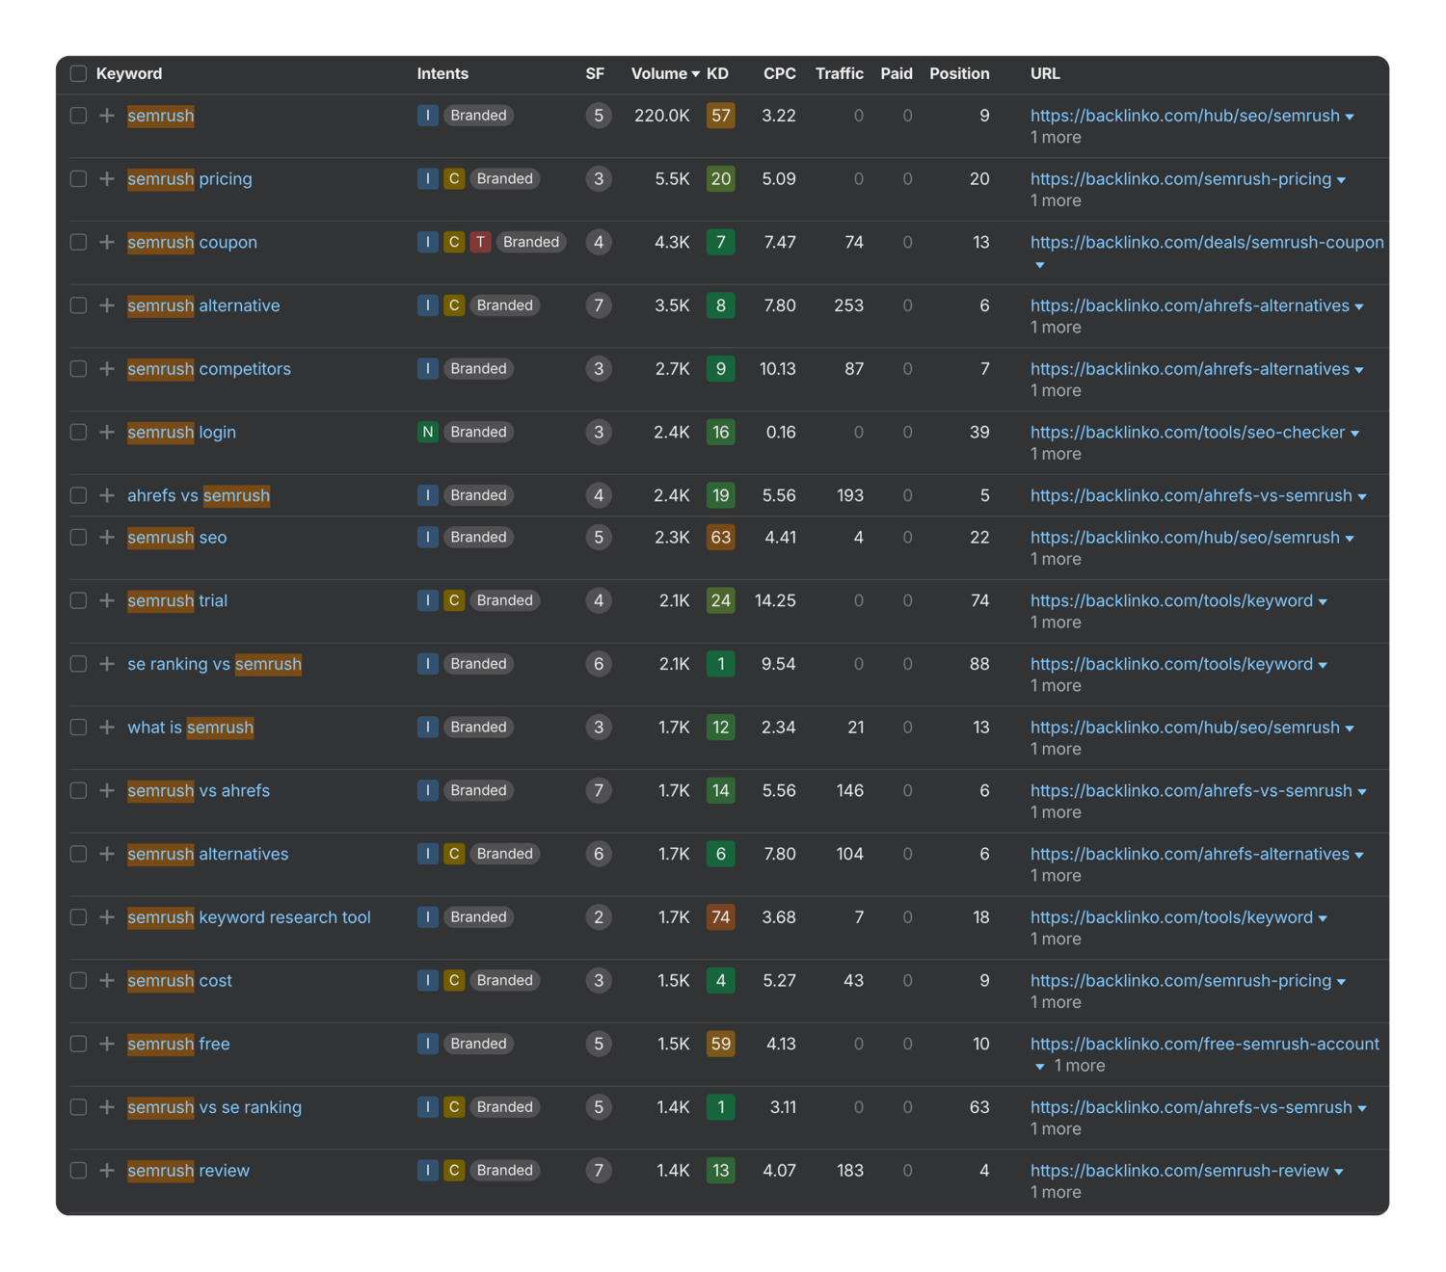This screenshot has height=1272, width=1446.
Task: Add 'semrush seo' keyword via plus icon
Action: (x=107, y=538)
